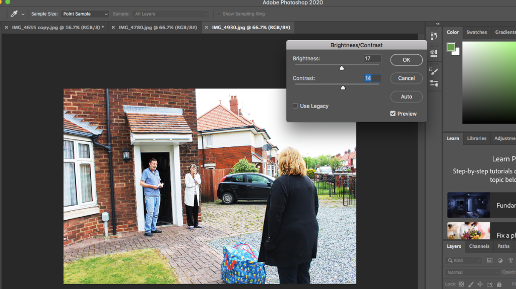Lock transparent pixels in Layers panel
This screenshot has width=516, height=289.
tap(461, 284)
